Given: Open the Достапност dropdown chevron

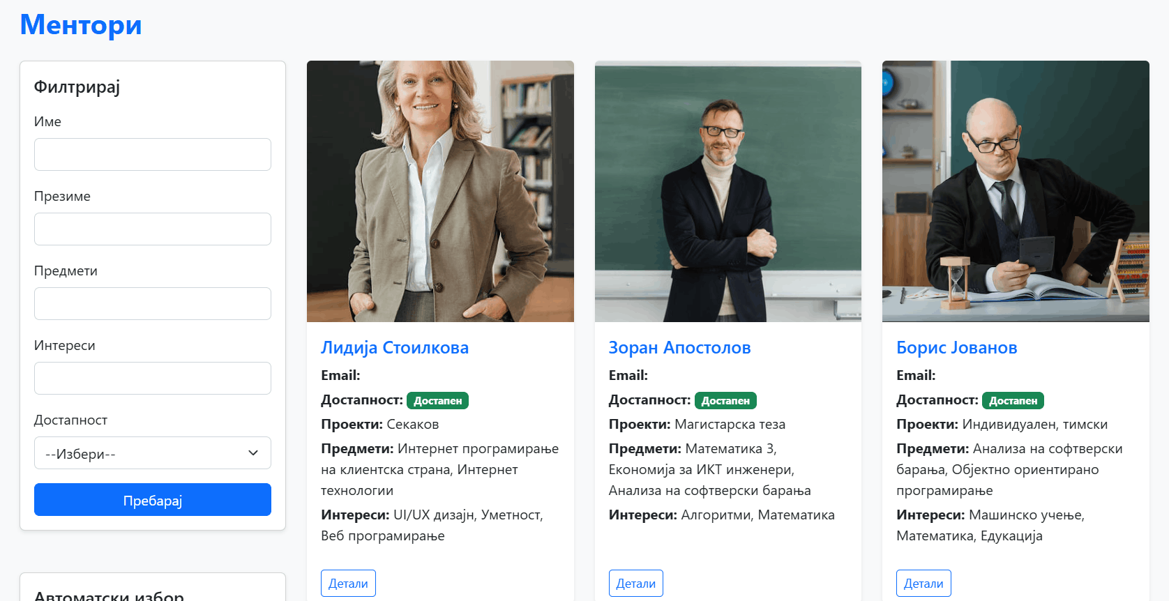Looking at the screenshot, I should pyautogui.click(x=253, y=453).
